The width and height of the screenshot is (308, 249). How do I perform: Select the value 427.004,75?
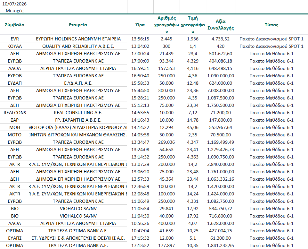221,231
